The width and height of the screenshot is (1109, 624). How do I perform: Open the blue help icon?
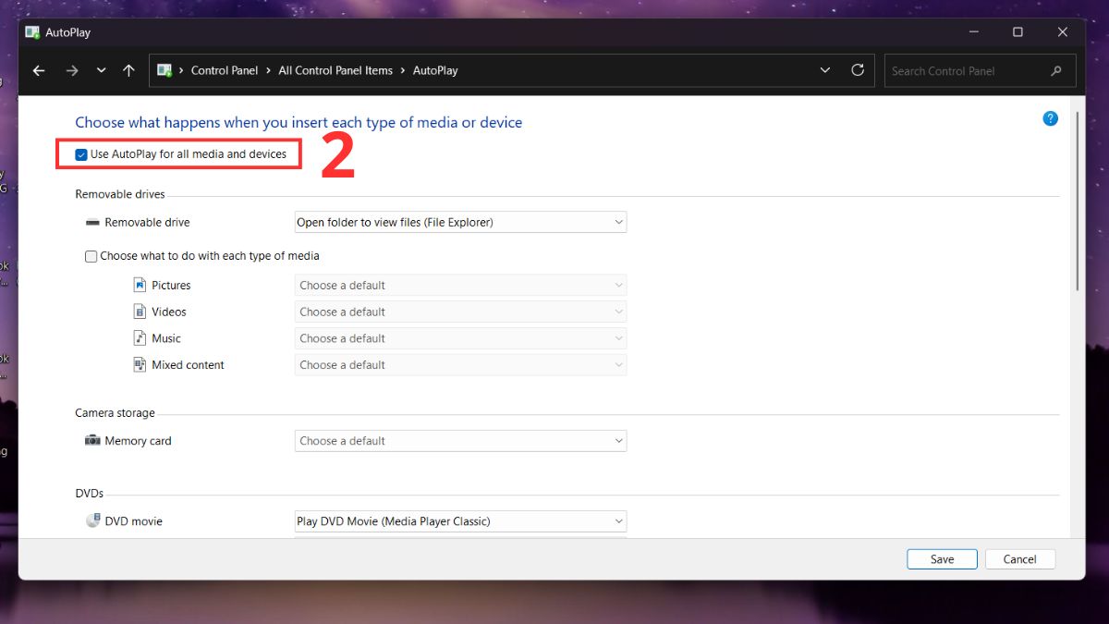pyautogui.click(x=1050, y=118)
